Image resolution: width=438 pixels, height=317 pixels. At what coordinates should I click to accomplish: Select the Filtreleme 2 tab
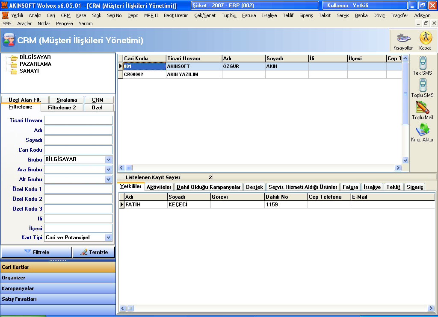(x=62, y=107)
